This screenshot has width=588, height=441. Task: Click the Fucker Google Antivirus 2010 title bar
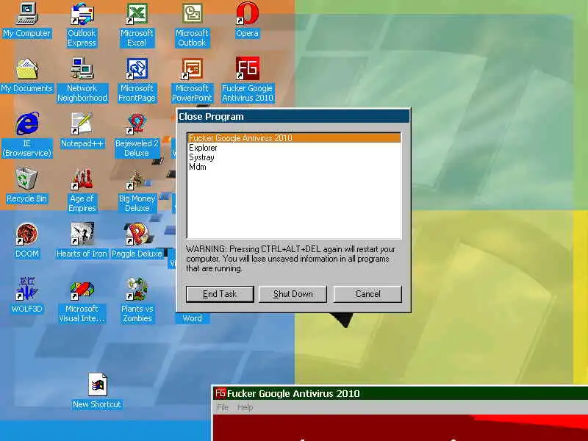[400, 393]
